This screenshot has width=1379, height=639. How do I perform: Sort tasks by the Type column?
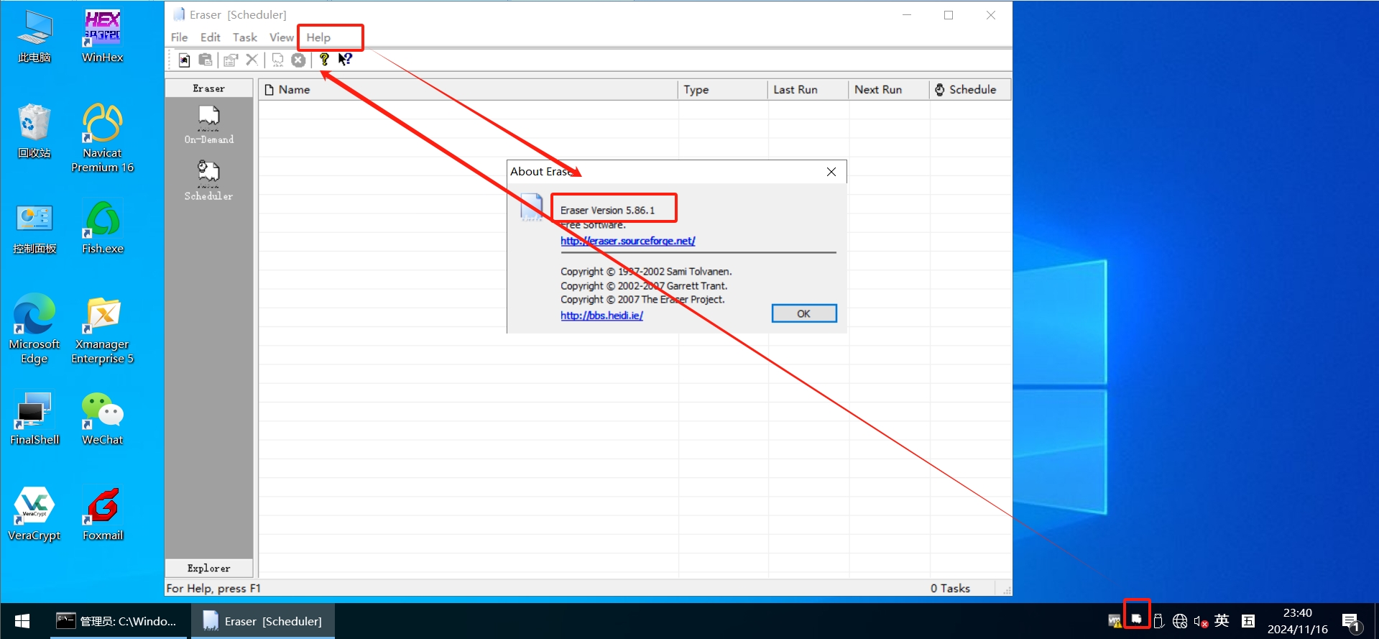point(723,90)
